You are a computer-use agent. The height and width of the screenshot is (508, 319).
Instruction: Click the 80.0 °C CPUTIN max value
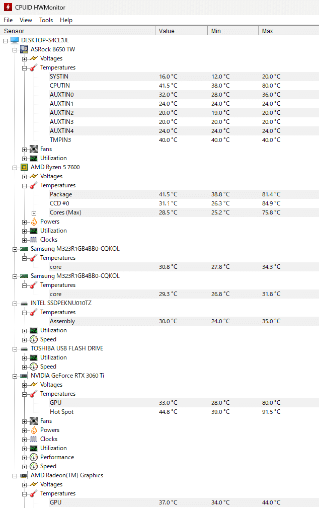271,86
